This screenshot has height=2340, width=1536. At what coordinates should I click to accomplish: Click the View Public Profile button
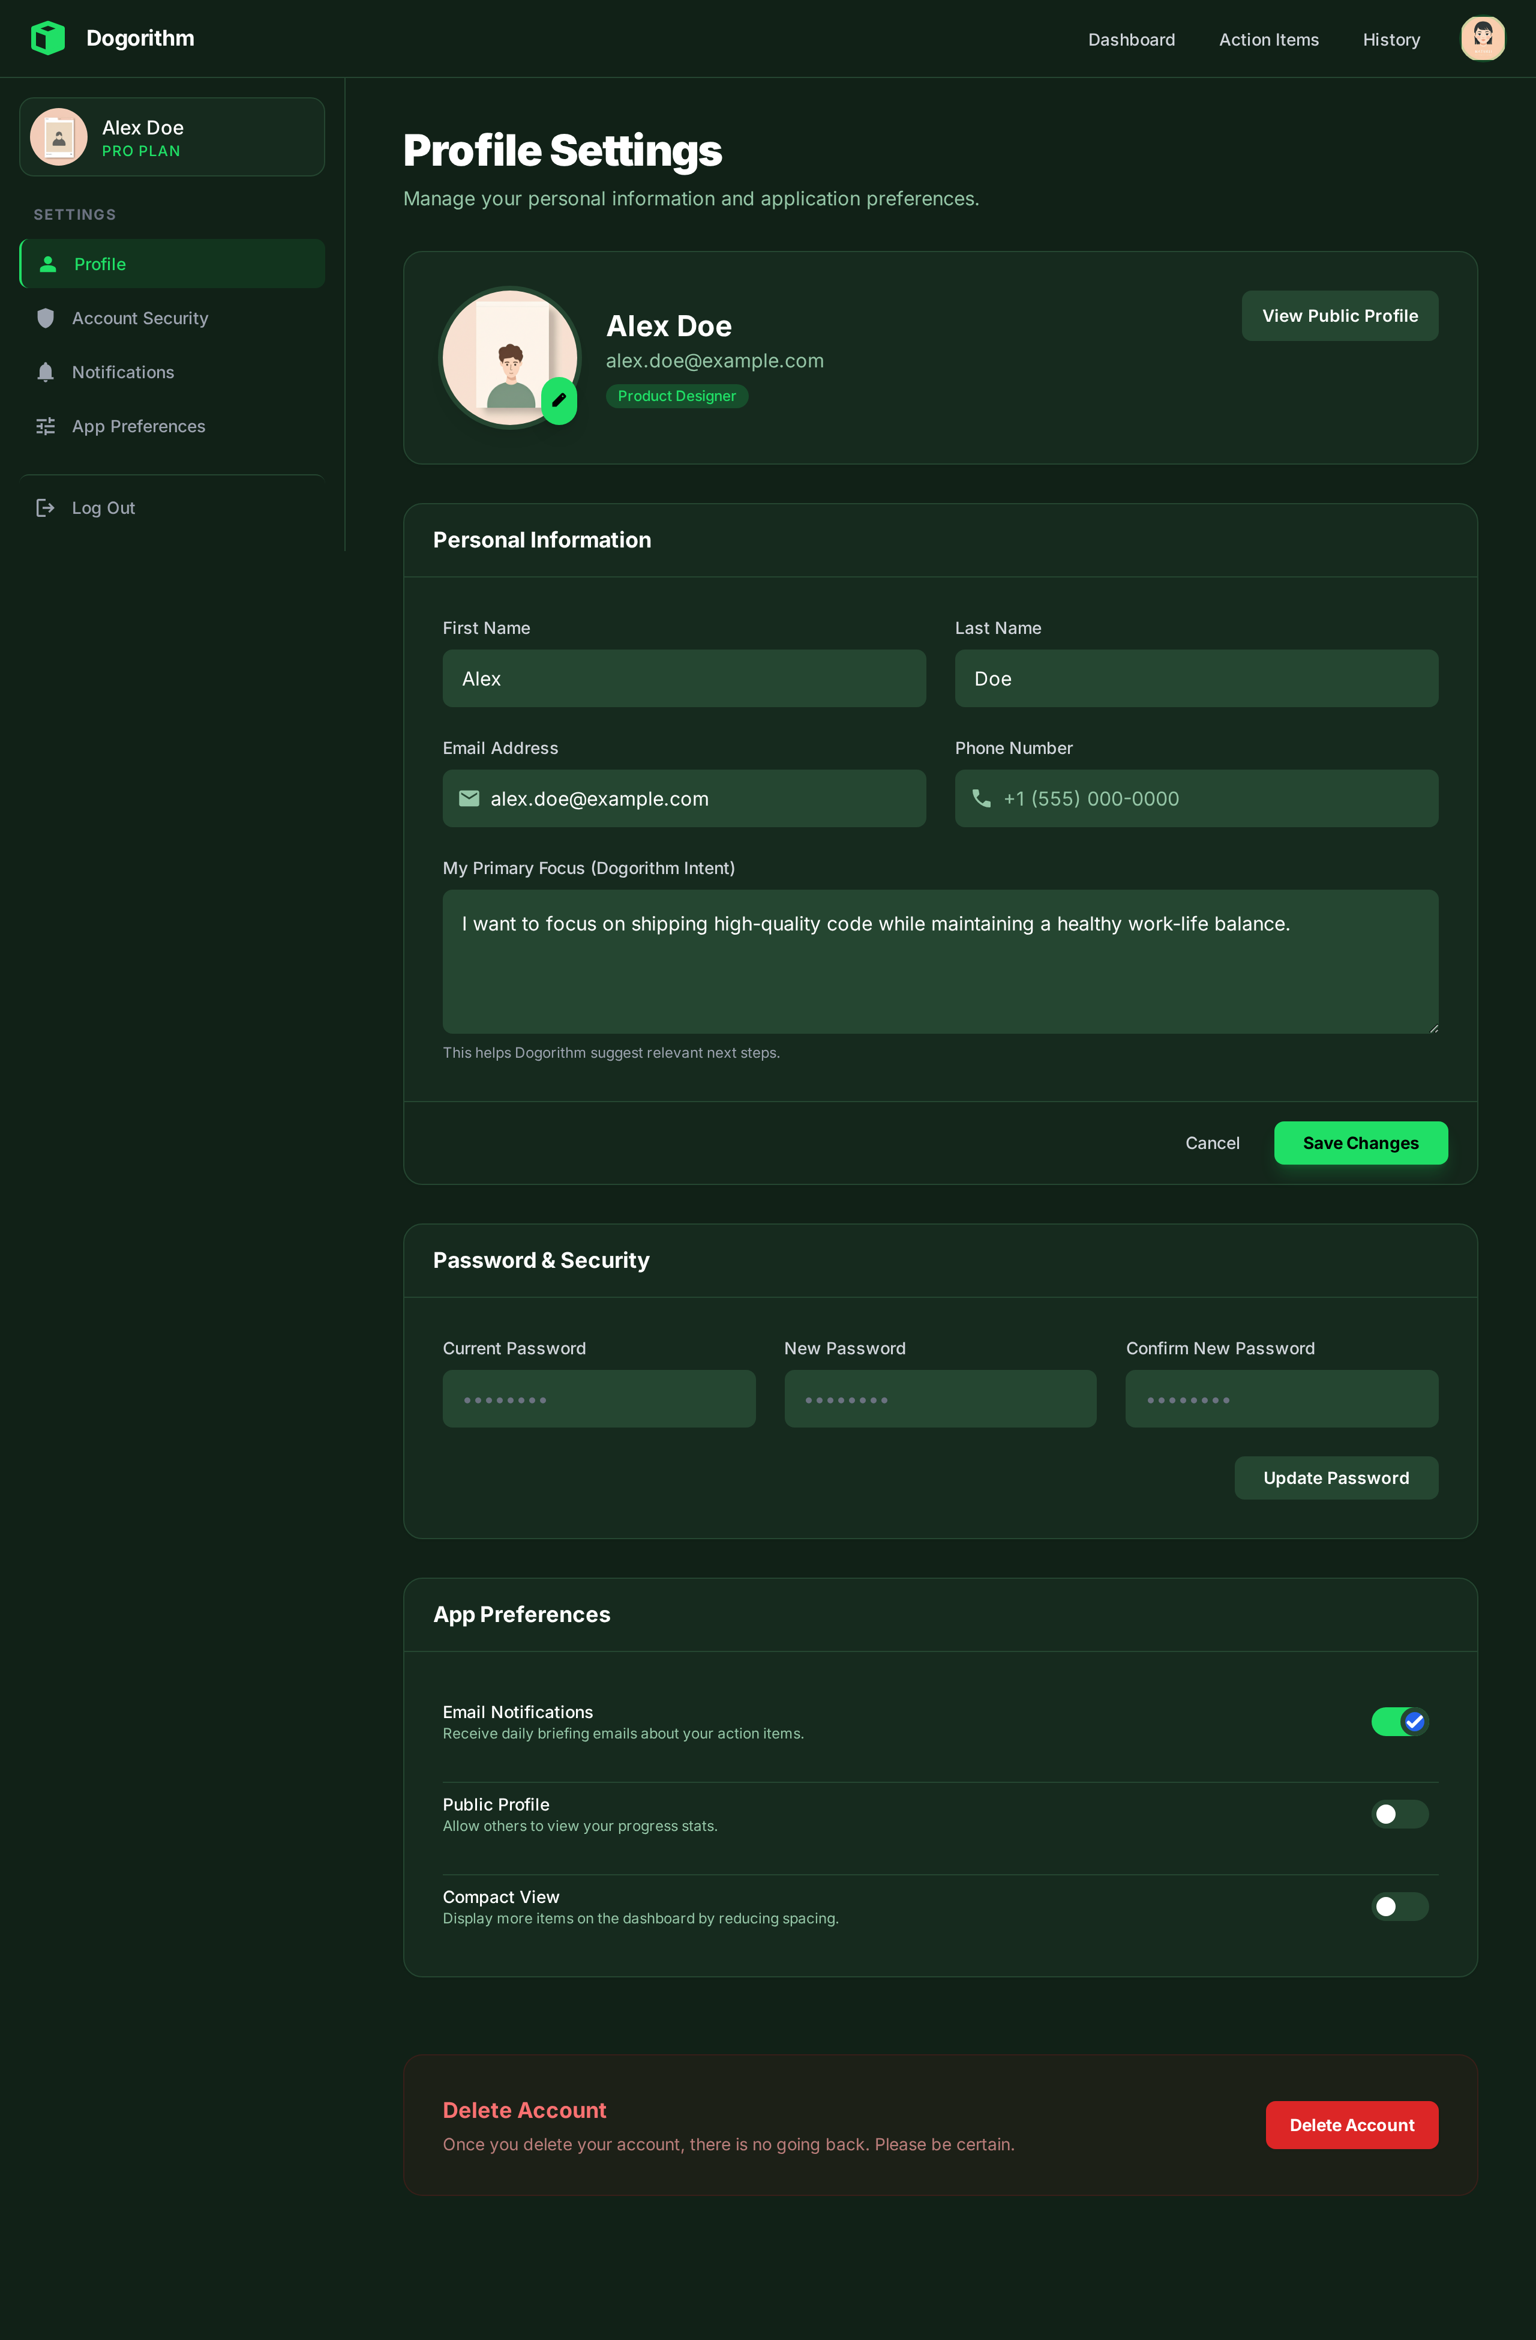click(1339, 316)
